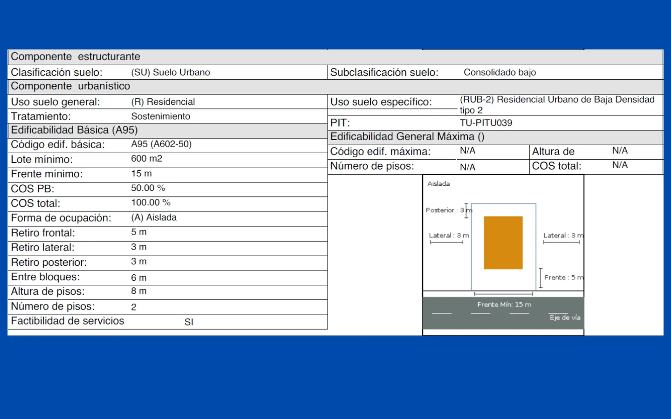This screenshot has height=419, width=671.
Task: Select the '(RUB-2) Residencial Urbano de Baja Densidad' text
Action: click(557, 100)
